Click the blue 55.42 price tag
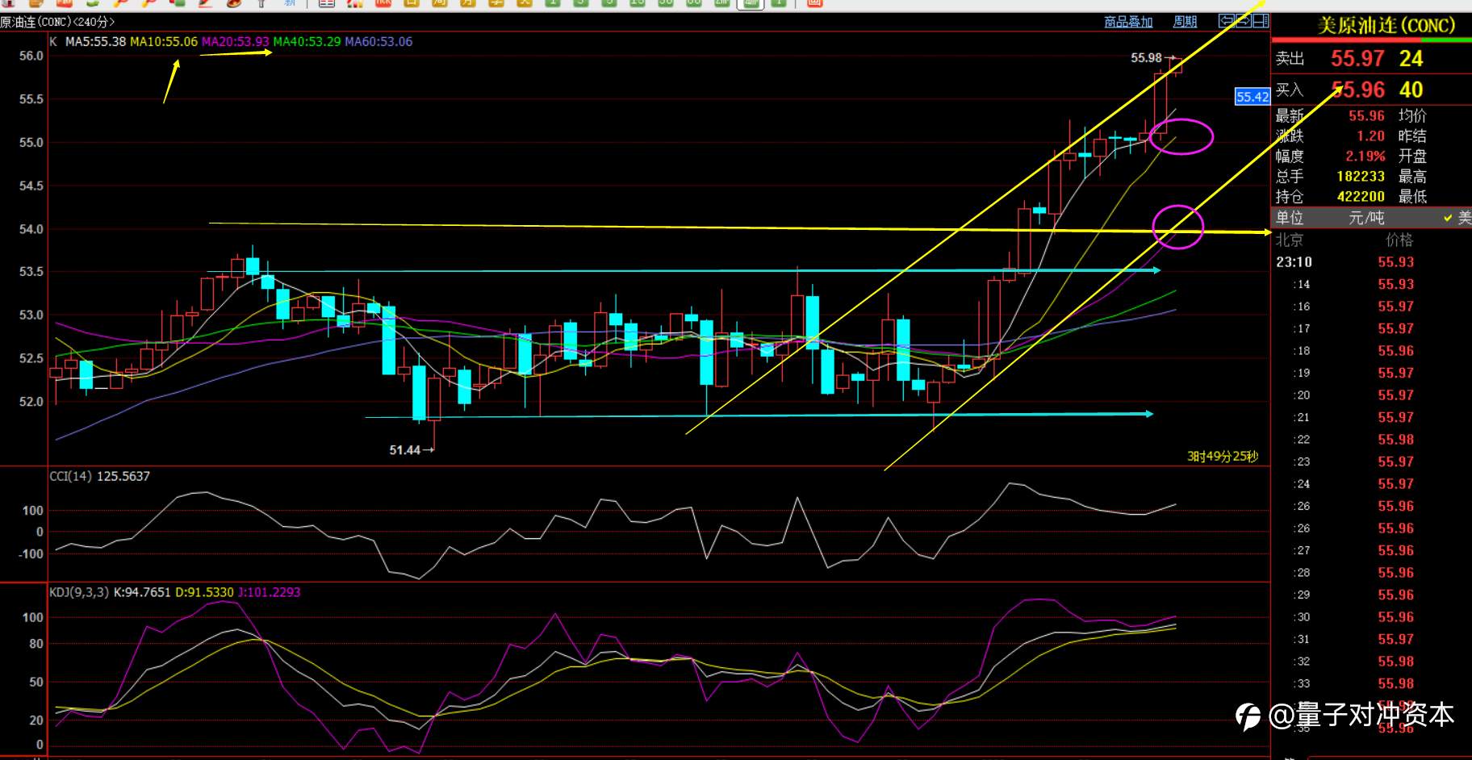This screenshot has width=1472, height=760. pos(1252,97)
